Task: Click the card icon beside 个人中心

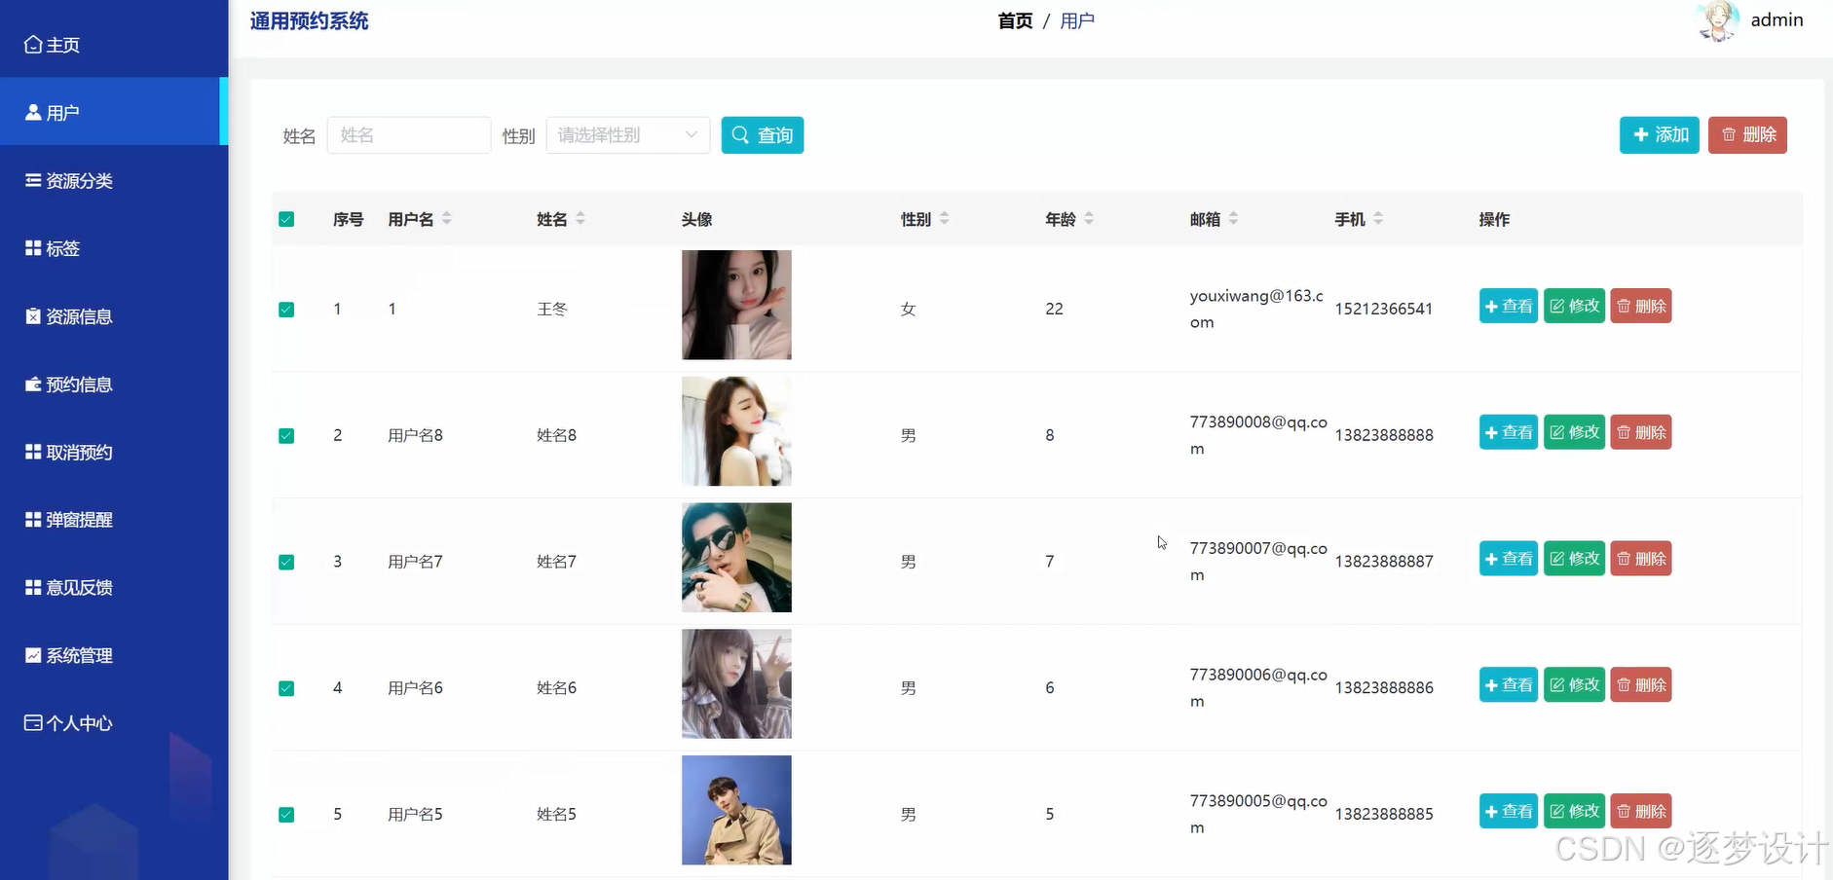Action: [x=33, y=722]
